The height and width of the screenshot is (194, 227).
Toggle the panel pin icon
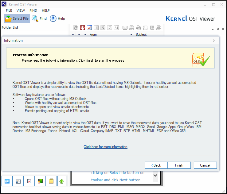point(218,29)
